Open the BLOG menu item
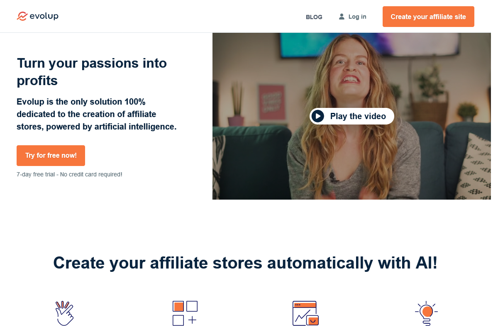The width and height of the screenshot is (498, 332). tap(314, 17)
